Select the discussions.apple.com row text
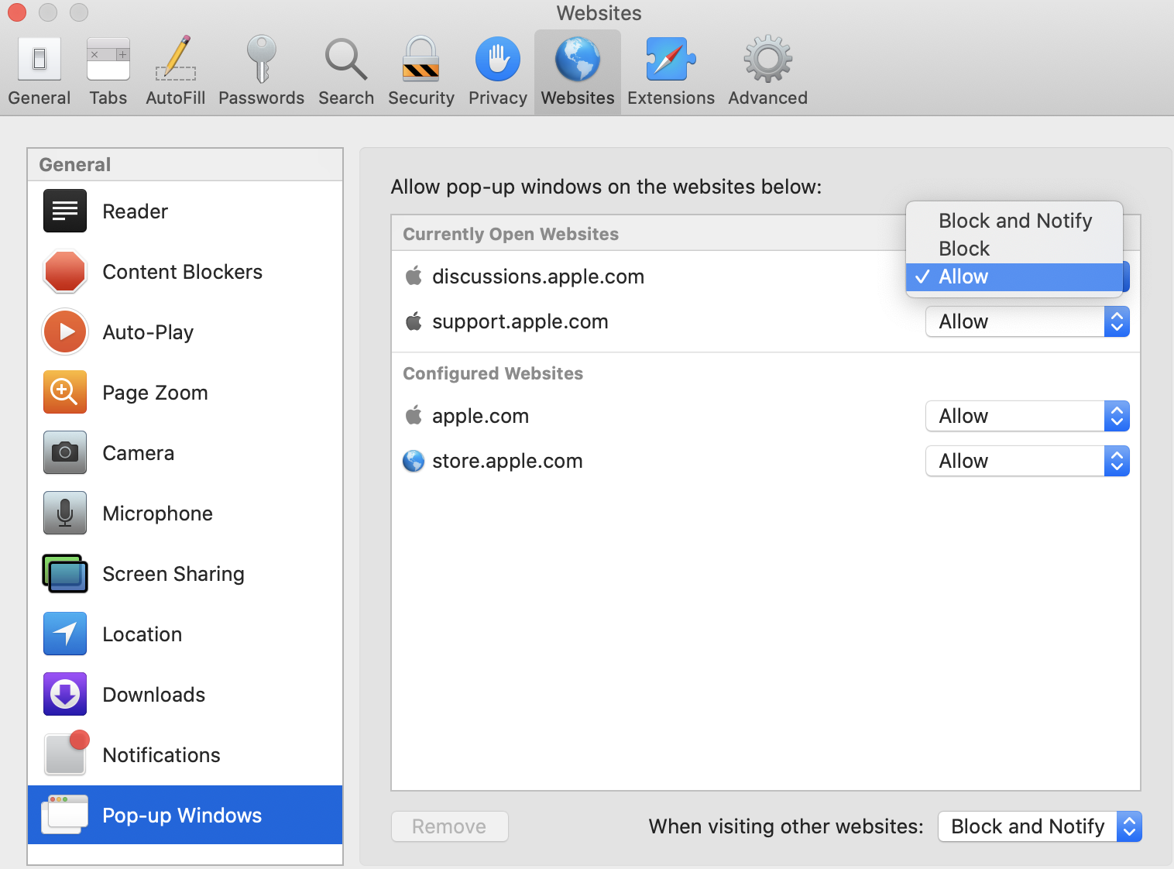Viewport: 1174px width, 869px height. tap(538, 276)
